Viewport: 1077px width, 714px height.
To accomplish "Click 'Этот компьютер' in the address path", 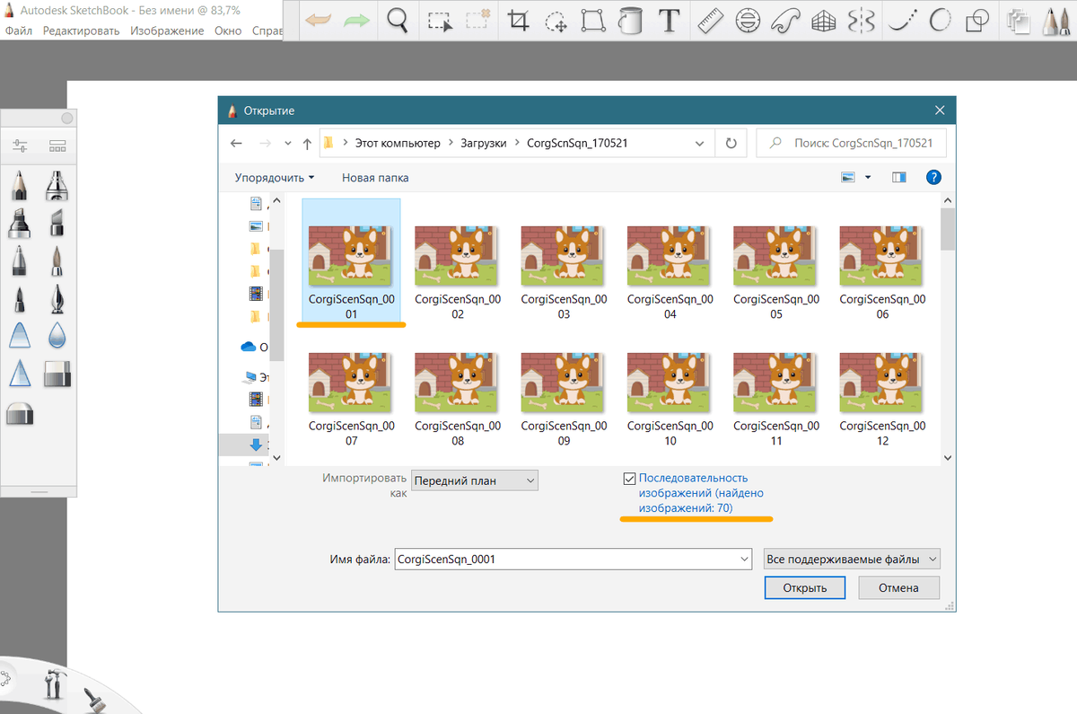I will 397,143.
